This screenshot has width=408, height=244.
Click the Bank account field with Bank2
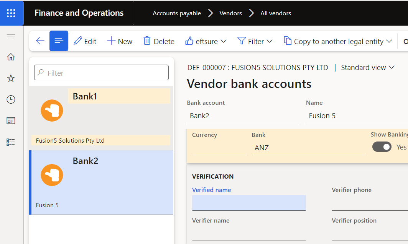click(x=243, y=116)
